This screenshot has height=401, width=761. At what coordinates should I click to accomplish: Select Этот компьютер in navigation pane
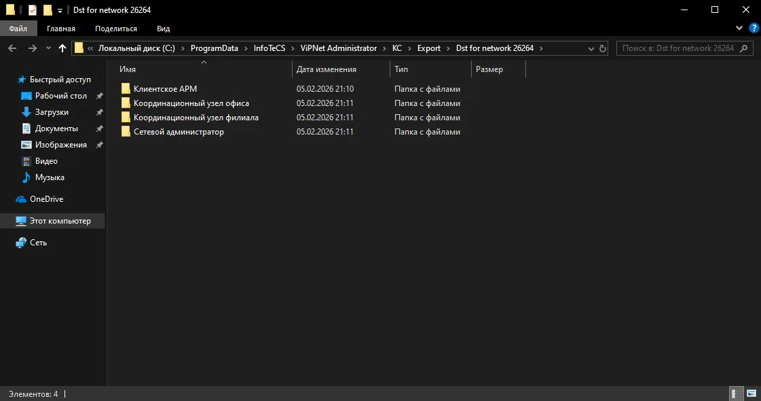pyautogui.click(x=52, y=221)
